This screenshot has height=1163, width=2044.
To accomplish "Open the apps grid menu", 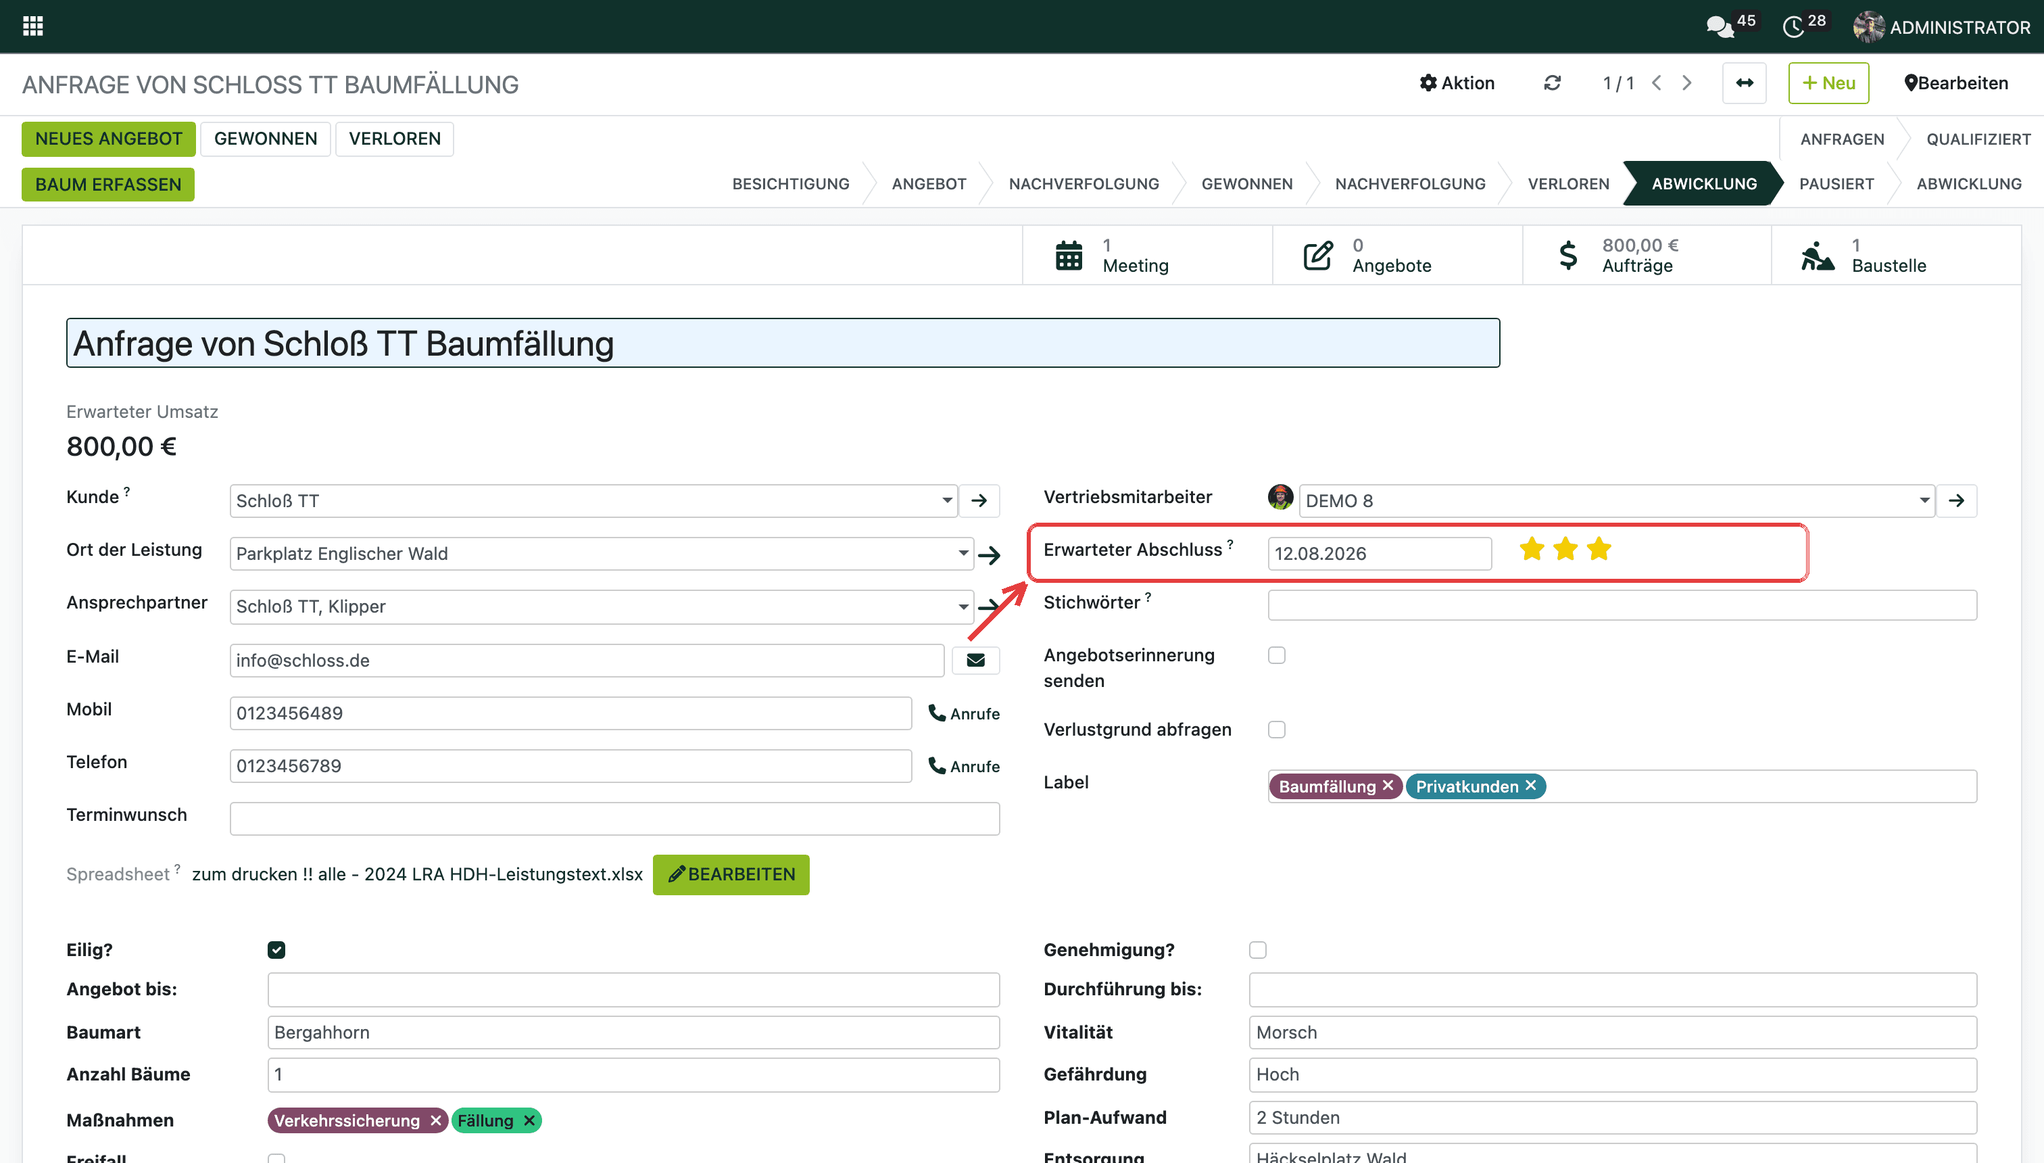I will 32,26.
